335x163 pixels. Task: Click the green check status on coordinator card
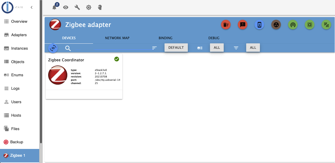click(117, 59)
